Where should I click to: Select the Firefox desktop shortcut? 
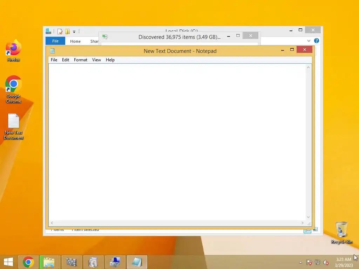coord(14,50)
